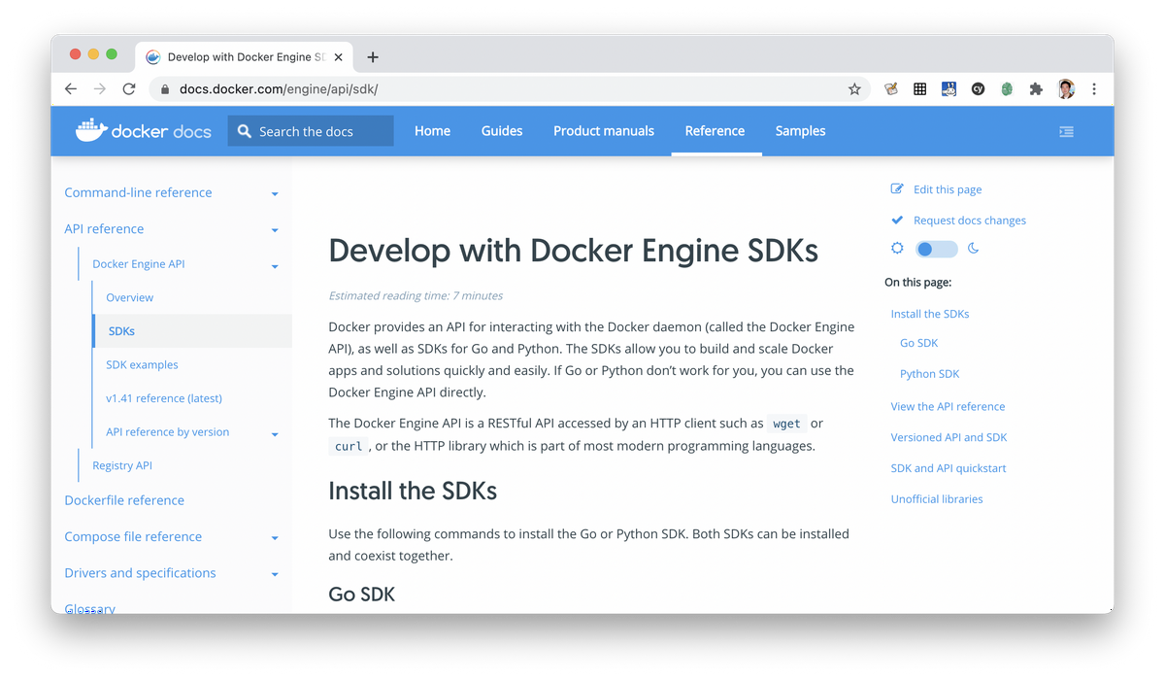Open v1.41 reference (latest)
Image resolution: width=1165 pixels, height=681 pixels.
tap(164, 398)
